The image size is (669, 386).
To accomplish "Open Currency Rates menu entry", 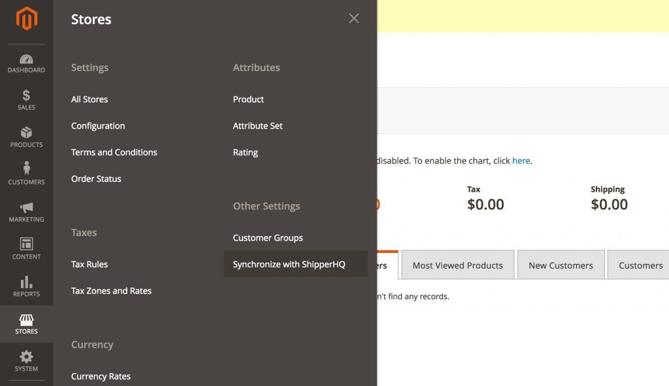I will [101, 376].
